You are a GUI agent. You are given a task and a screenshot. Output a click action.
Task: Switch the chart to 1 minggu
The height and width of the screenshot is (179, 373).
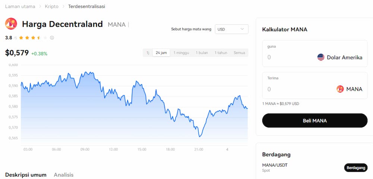pos(181,53)
